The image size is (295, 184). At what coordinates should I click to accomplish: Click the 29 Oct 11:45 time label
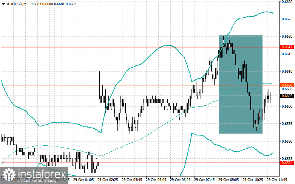(x=277, y=180)
